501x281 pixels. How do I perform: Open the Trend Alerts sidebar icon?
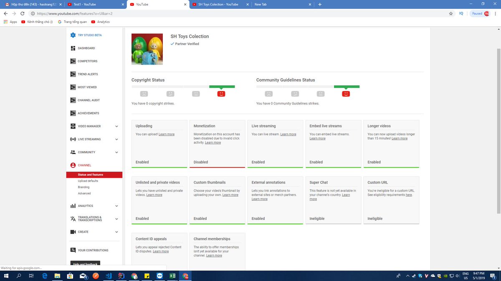pyautogui.click(x=73, y=74)
